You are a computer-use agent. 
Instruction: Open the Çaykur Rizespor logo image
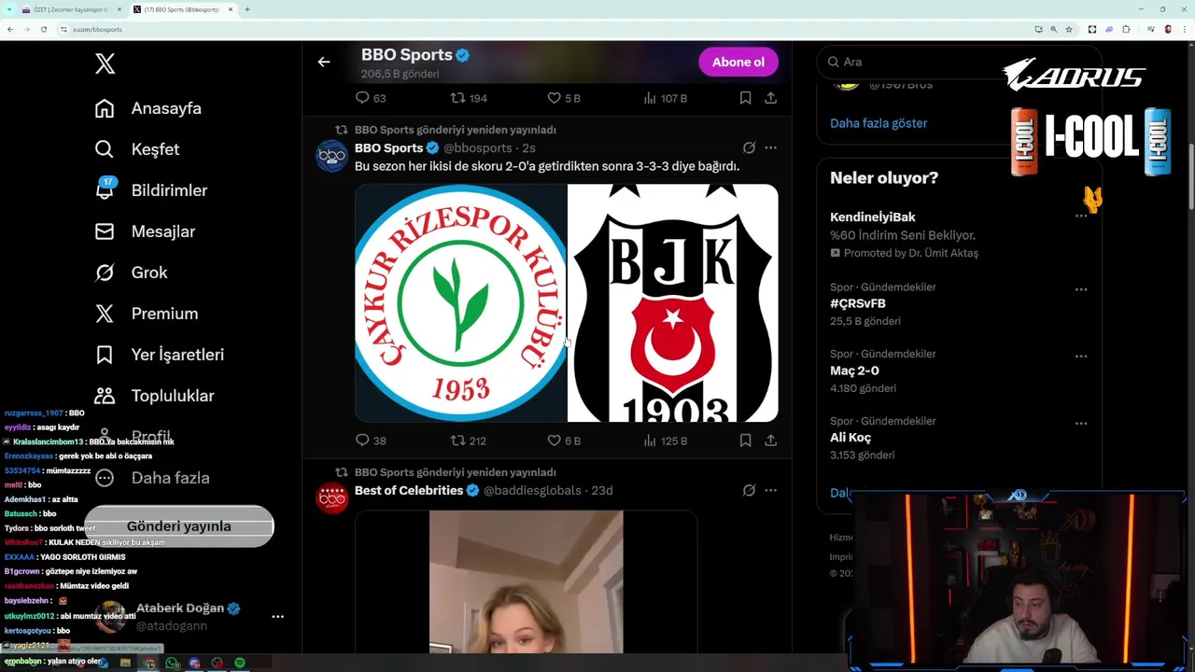coord(460,302)
